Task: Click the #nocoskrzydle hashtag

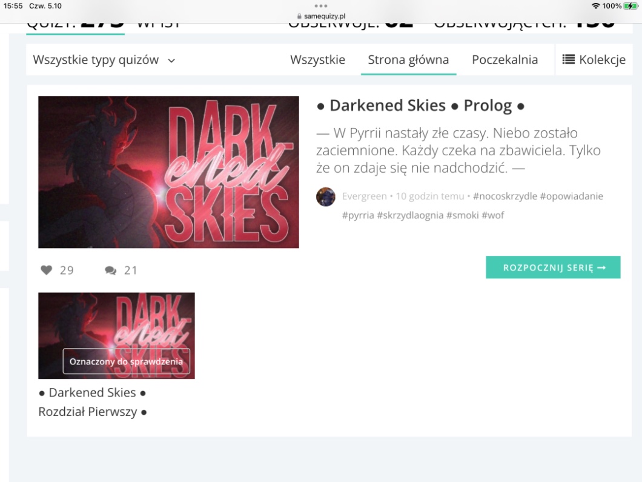Action: [x=505, y=196]
